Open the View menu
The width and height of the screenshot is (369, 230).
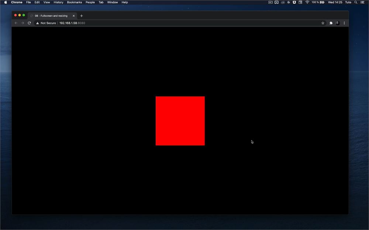point(46,2)
